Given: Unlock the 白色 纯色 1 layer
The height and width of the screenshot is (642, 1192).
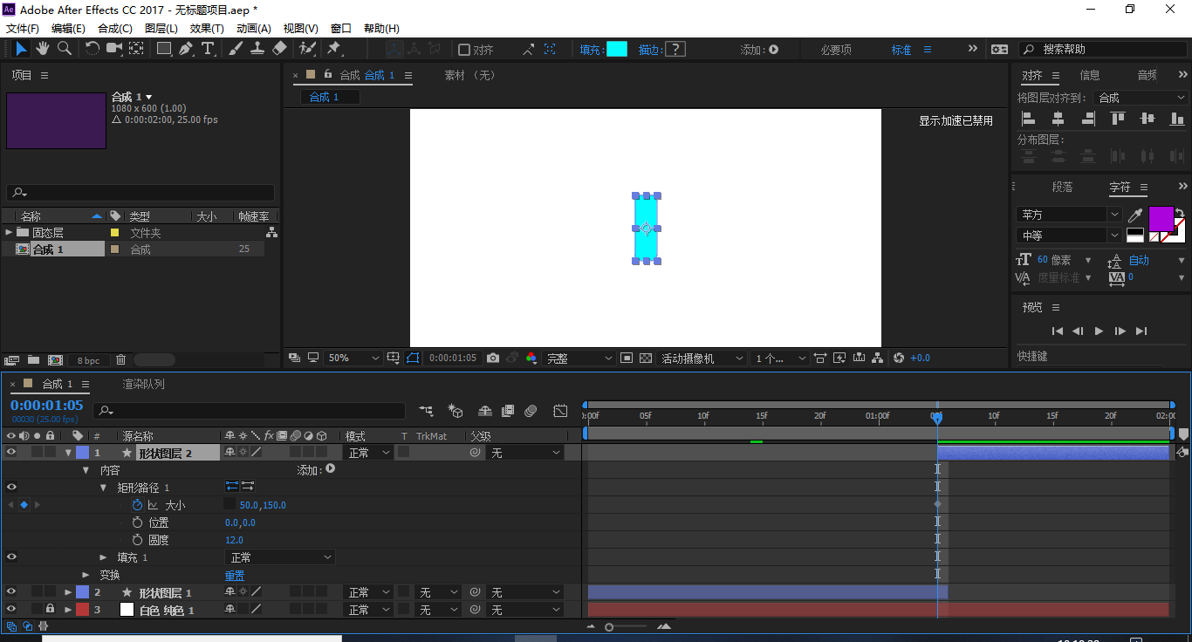Looking at the screenshot, I should pyautogui.click(x=51, y=609).
